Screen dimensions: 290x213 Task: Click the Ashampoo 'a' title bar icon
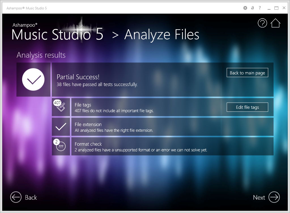coord(252,8)
